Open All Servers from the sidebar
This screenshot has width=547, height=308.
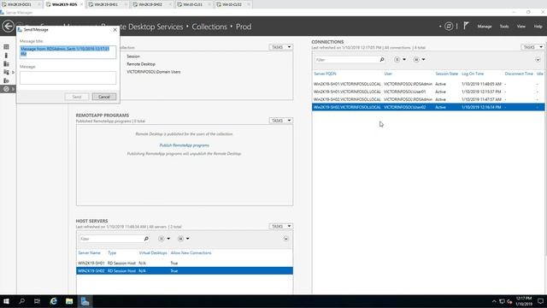(x=6, y=63)
